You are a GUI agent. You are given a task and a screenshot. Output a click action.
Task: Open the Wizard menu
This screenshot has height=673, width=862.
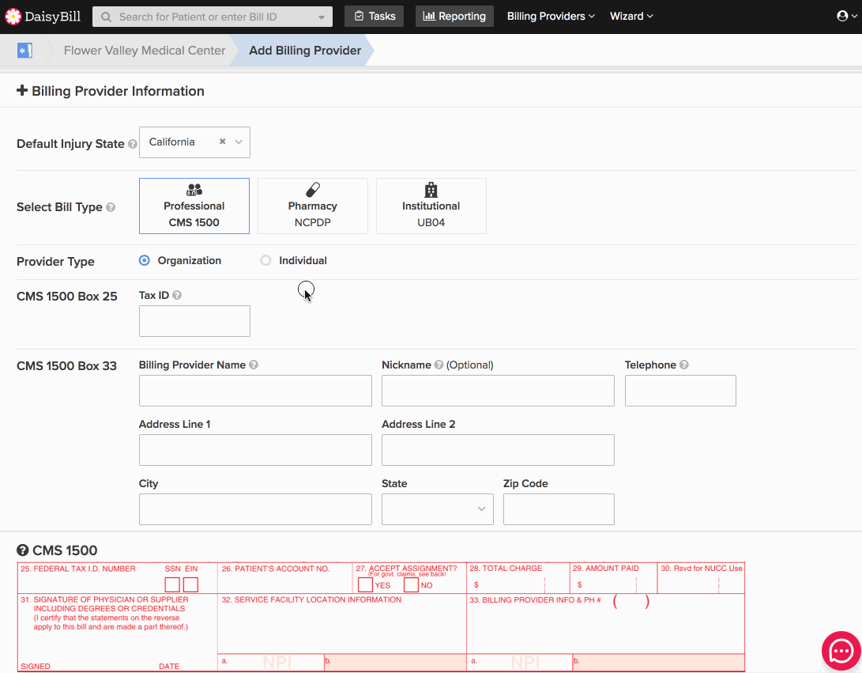(x=631, y=17)
